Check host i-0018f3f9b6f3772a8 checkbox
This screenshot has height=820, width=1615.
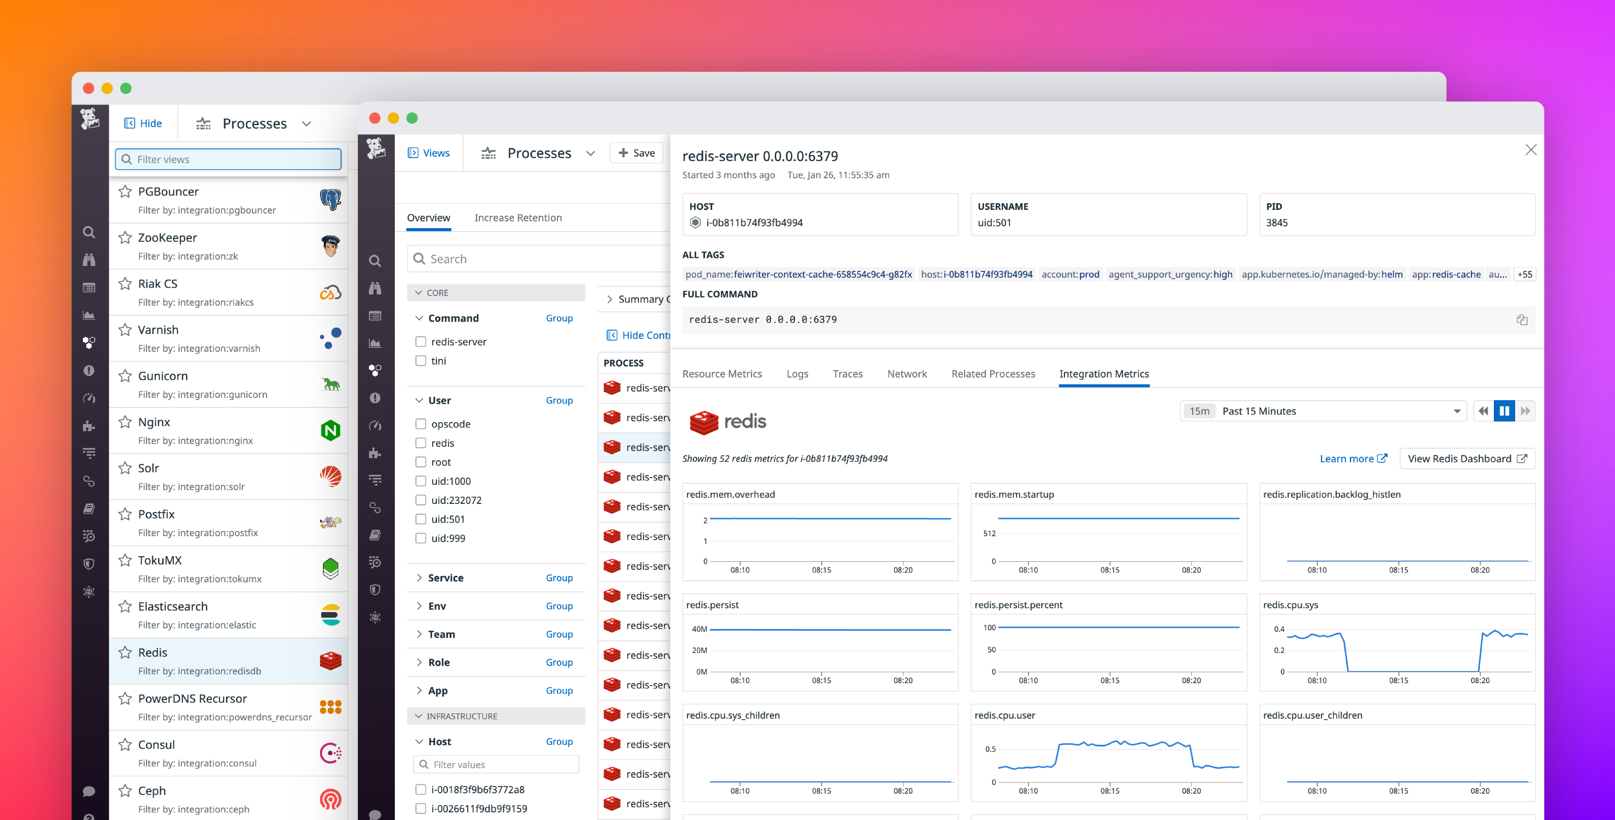coord(420,789)
